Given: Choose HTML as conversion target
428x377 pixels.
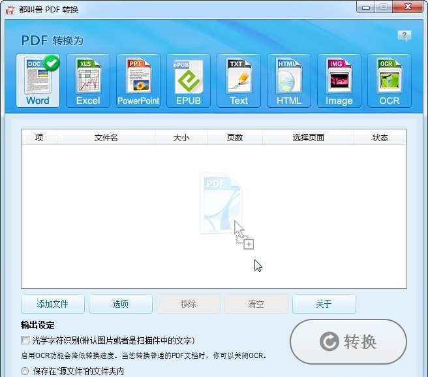Looking at the screenshot, I should (x=289, y=81).
